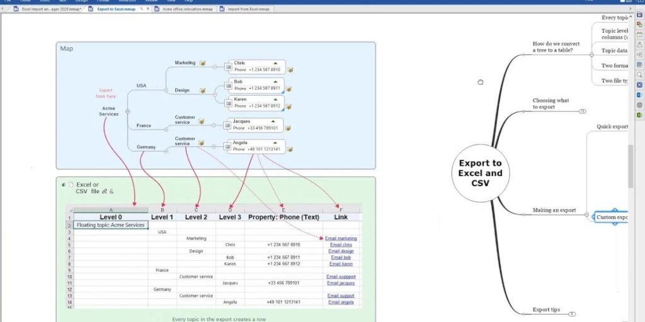Expand the 'Export tips' subtopic badge
Screen dimensions: 645x322
572,314
